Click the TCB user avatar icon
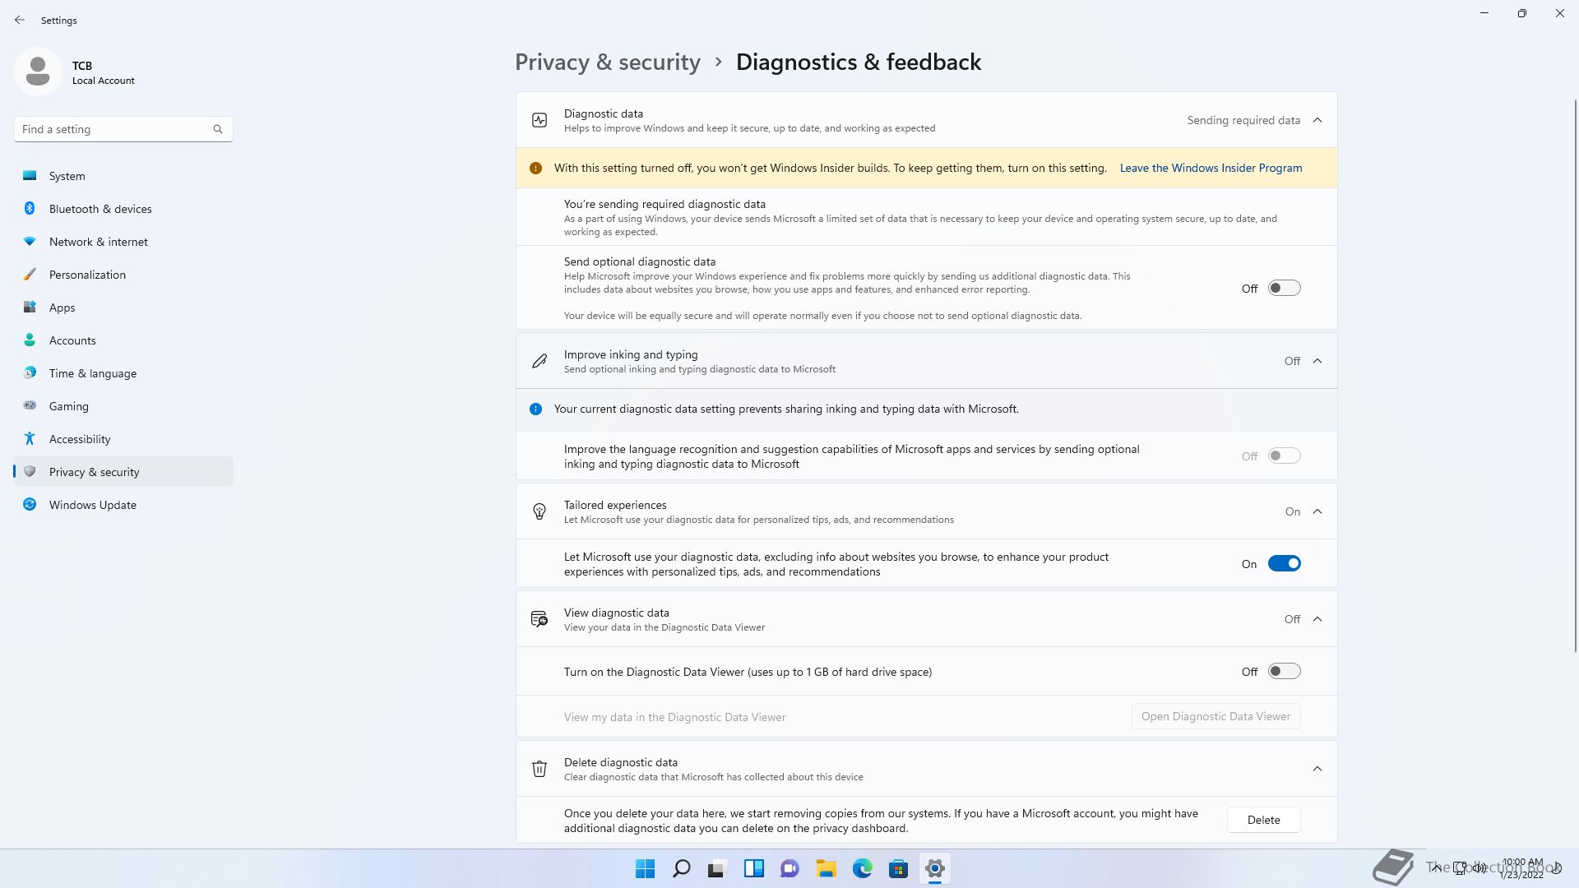 [38, 72]
